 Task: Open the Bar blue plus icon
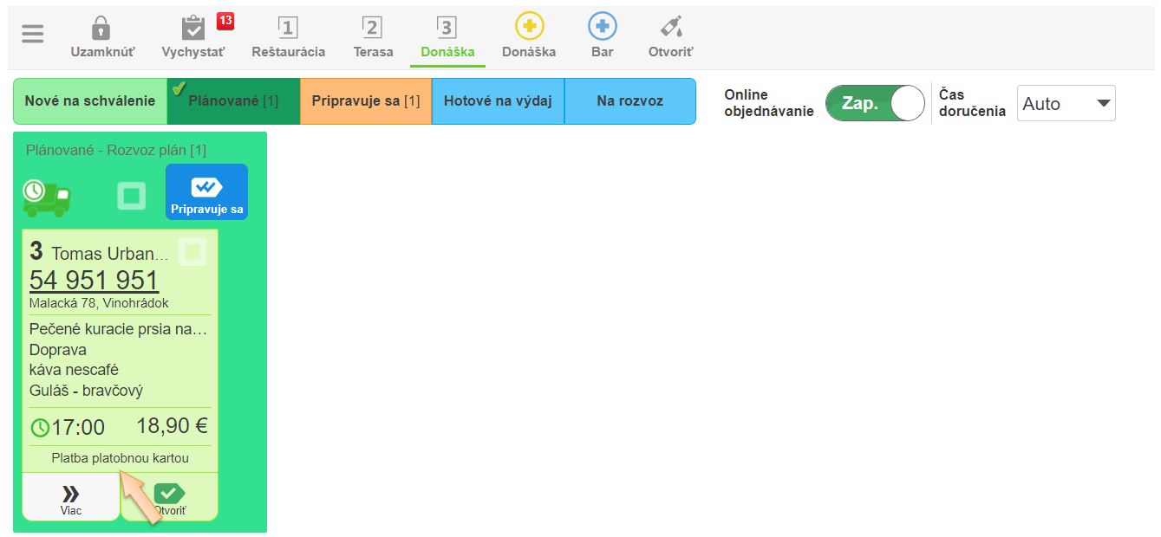point(602,28)
